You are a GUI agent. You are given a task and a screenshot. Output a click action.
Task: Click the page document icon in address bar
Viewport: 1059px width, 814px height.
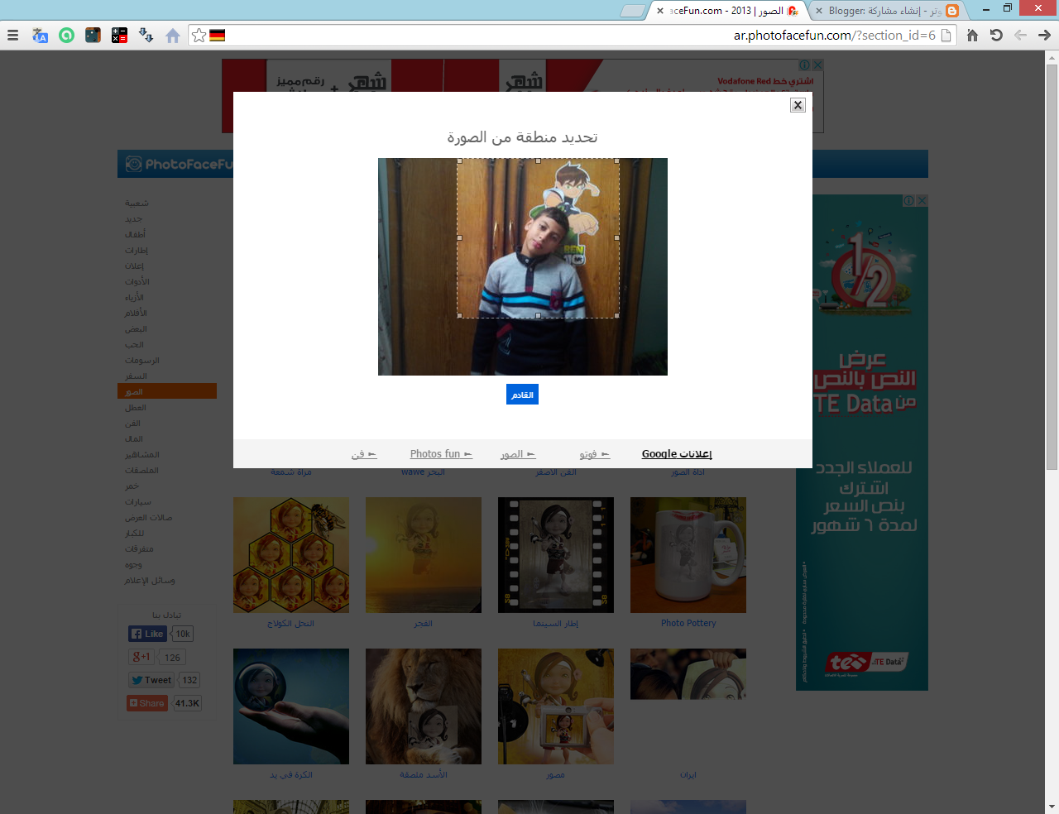tap(946, 36)
